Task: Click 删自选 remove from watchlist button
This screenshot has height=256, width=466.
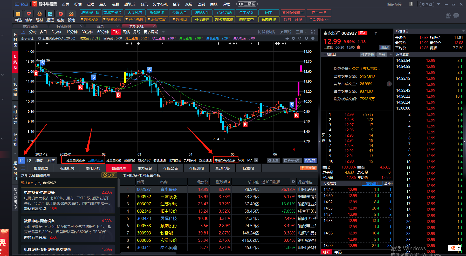Action: click(x=385, y=47)
